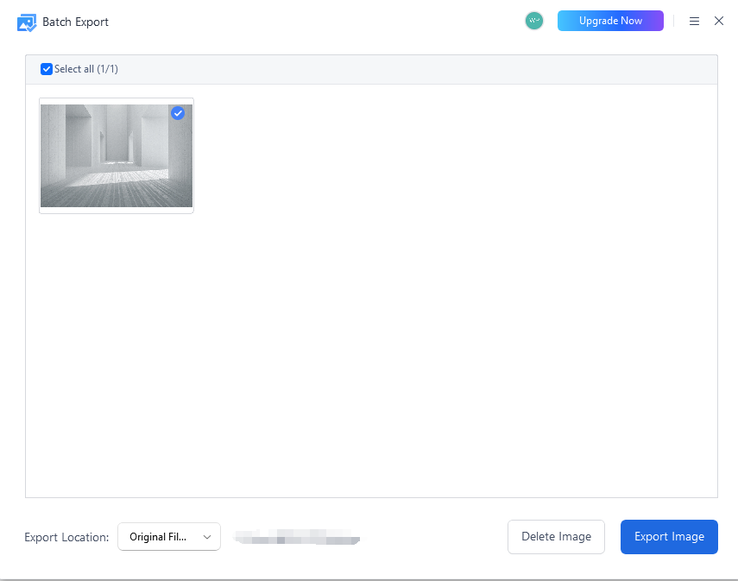738x581 pixels.
Task: Close the Batch Export window
Action: 719,21
